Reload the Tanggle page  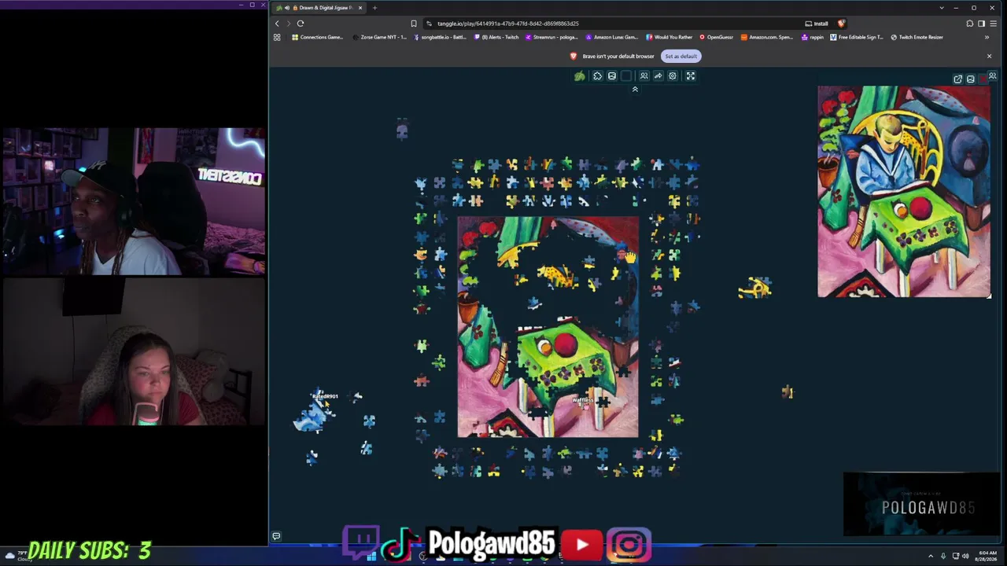pos(301,24)
